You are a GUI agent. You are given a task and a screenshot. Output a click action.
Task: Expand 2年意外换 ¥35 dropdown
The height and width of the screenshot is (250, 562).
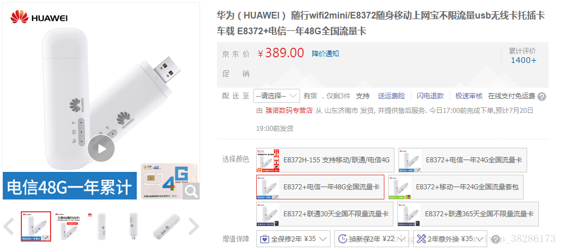(450, 239)
